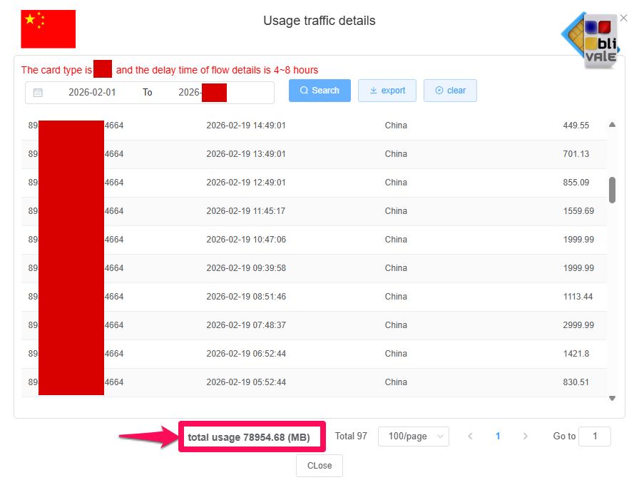The width and height of the screenshot is (639, 485).
Task: Click the China flag image
Action: click(x=48, y=29)
